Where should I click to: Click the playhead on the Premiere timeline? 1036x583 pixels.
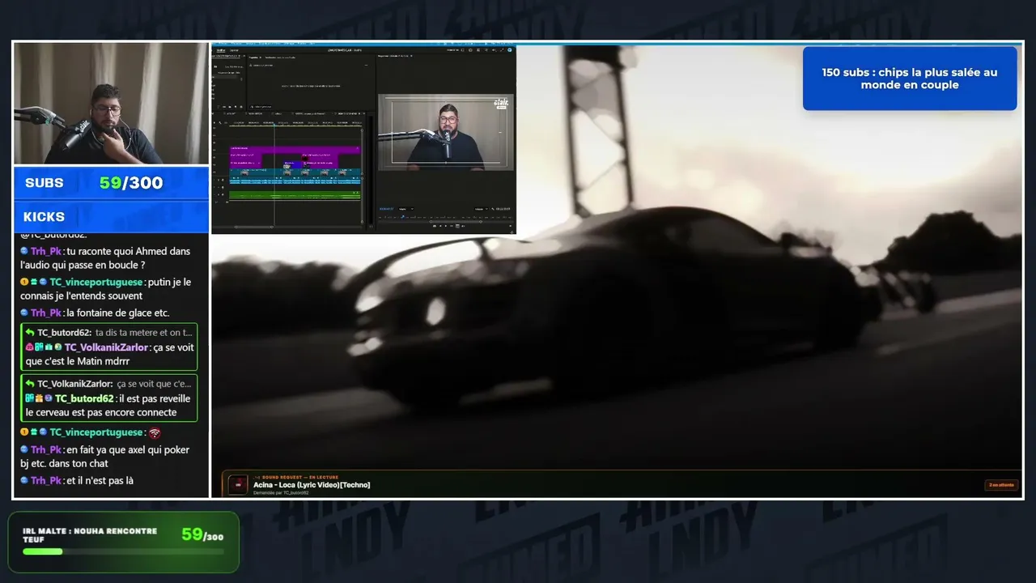tap(274, 123)
